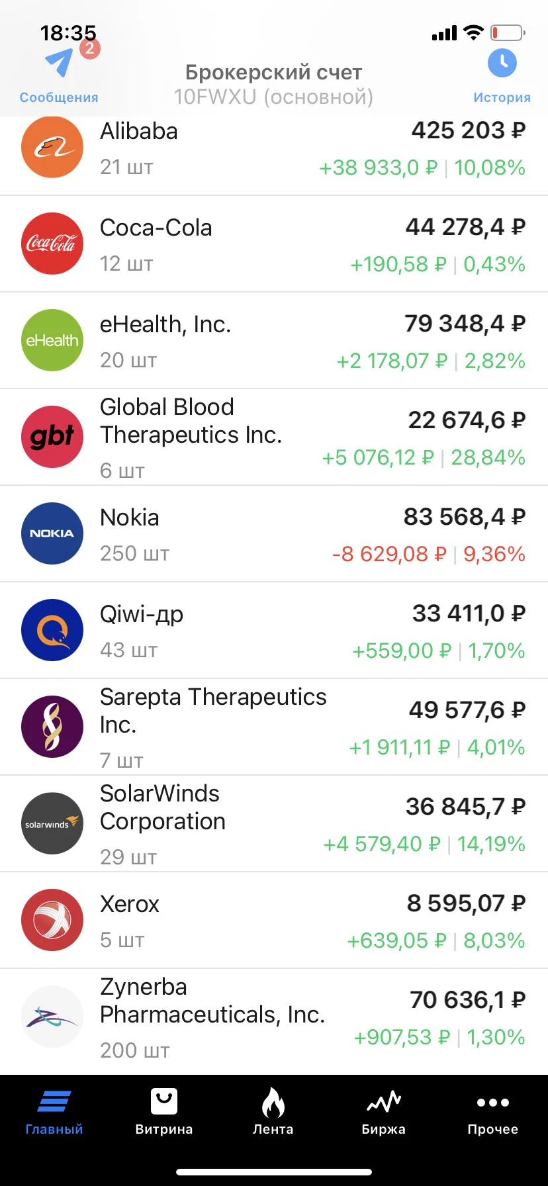Switch to the Витрина tab
Viewport: 548px width, 1186px height.
coord(163,1113)
